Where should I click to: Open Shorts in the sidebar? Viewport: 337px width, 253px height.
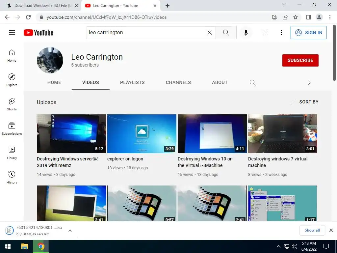click(12, 104)
